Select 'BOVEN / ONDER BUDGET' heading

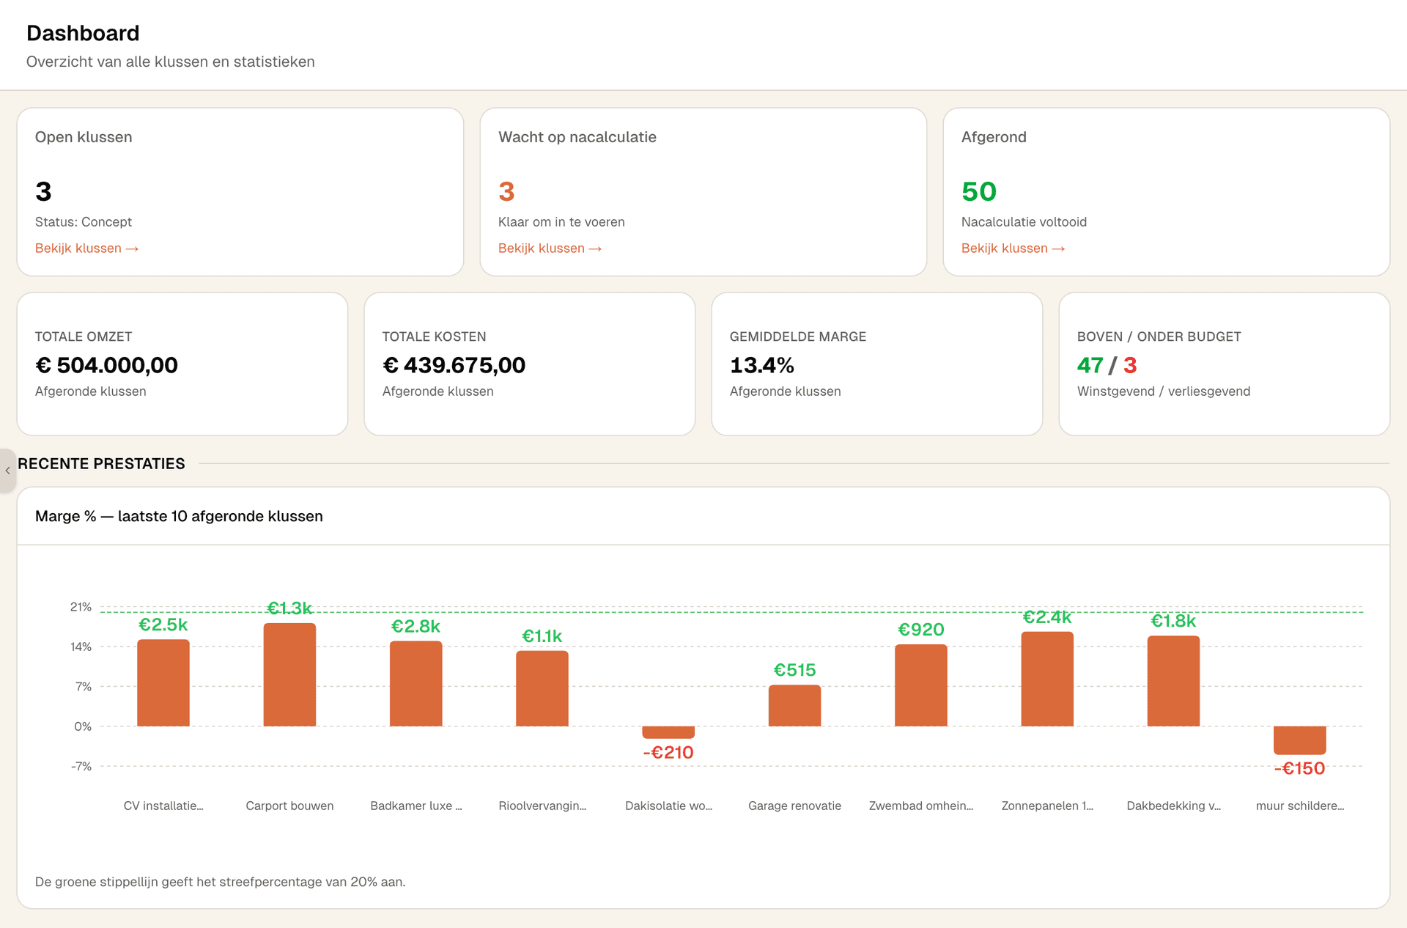pyautogui.click(x=1159, y=336)
